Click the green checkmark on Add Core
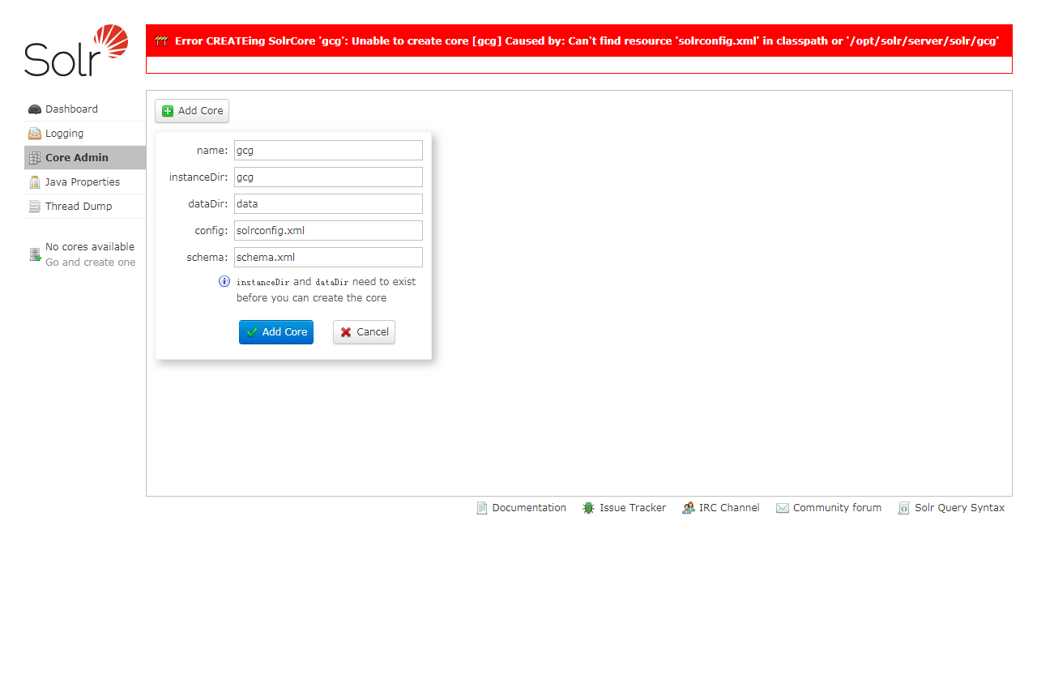 (252, 332)
